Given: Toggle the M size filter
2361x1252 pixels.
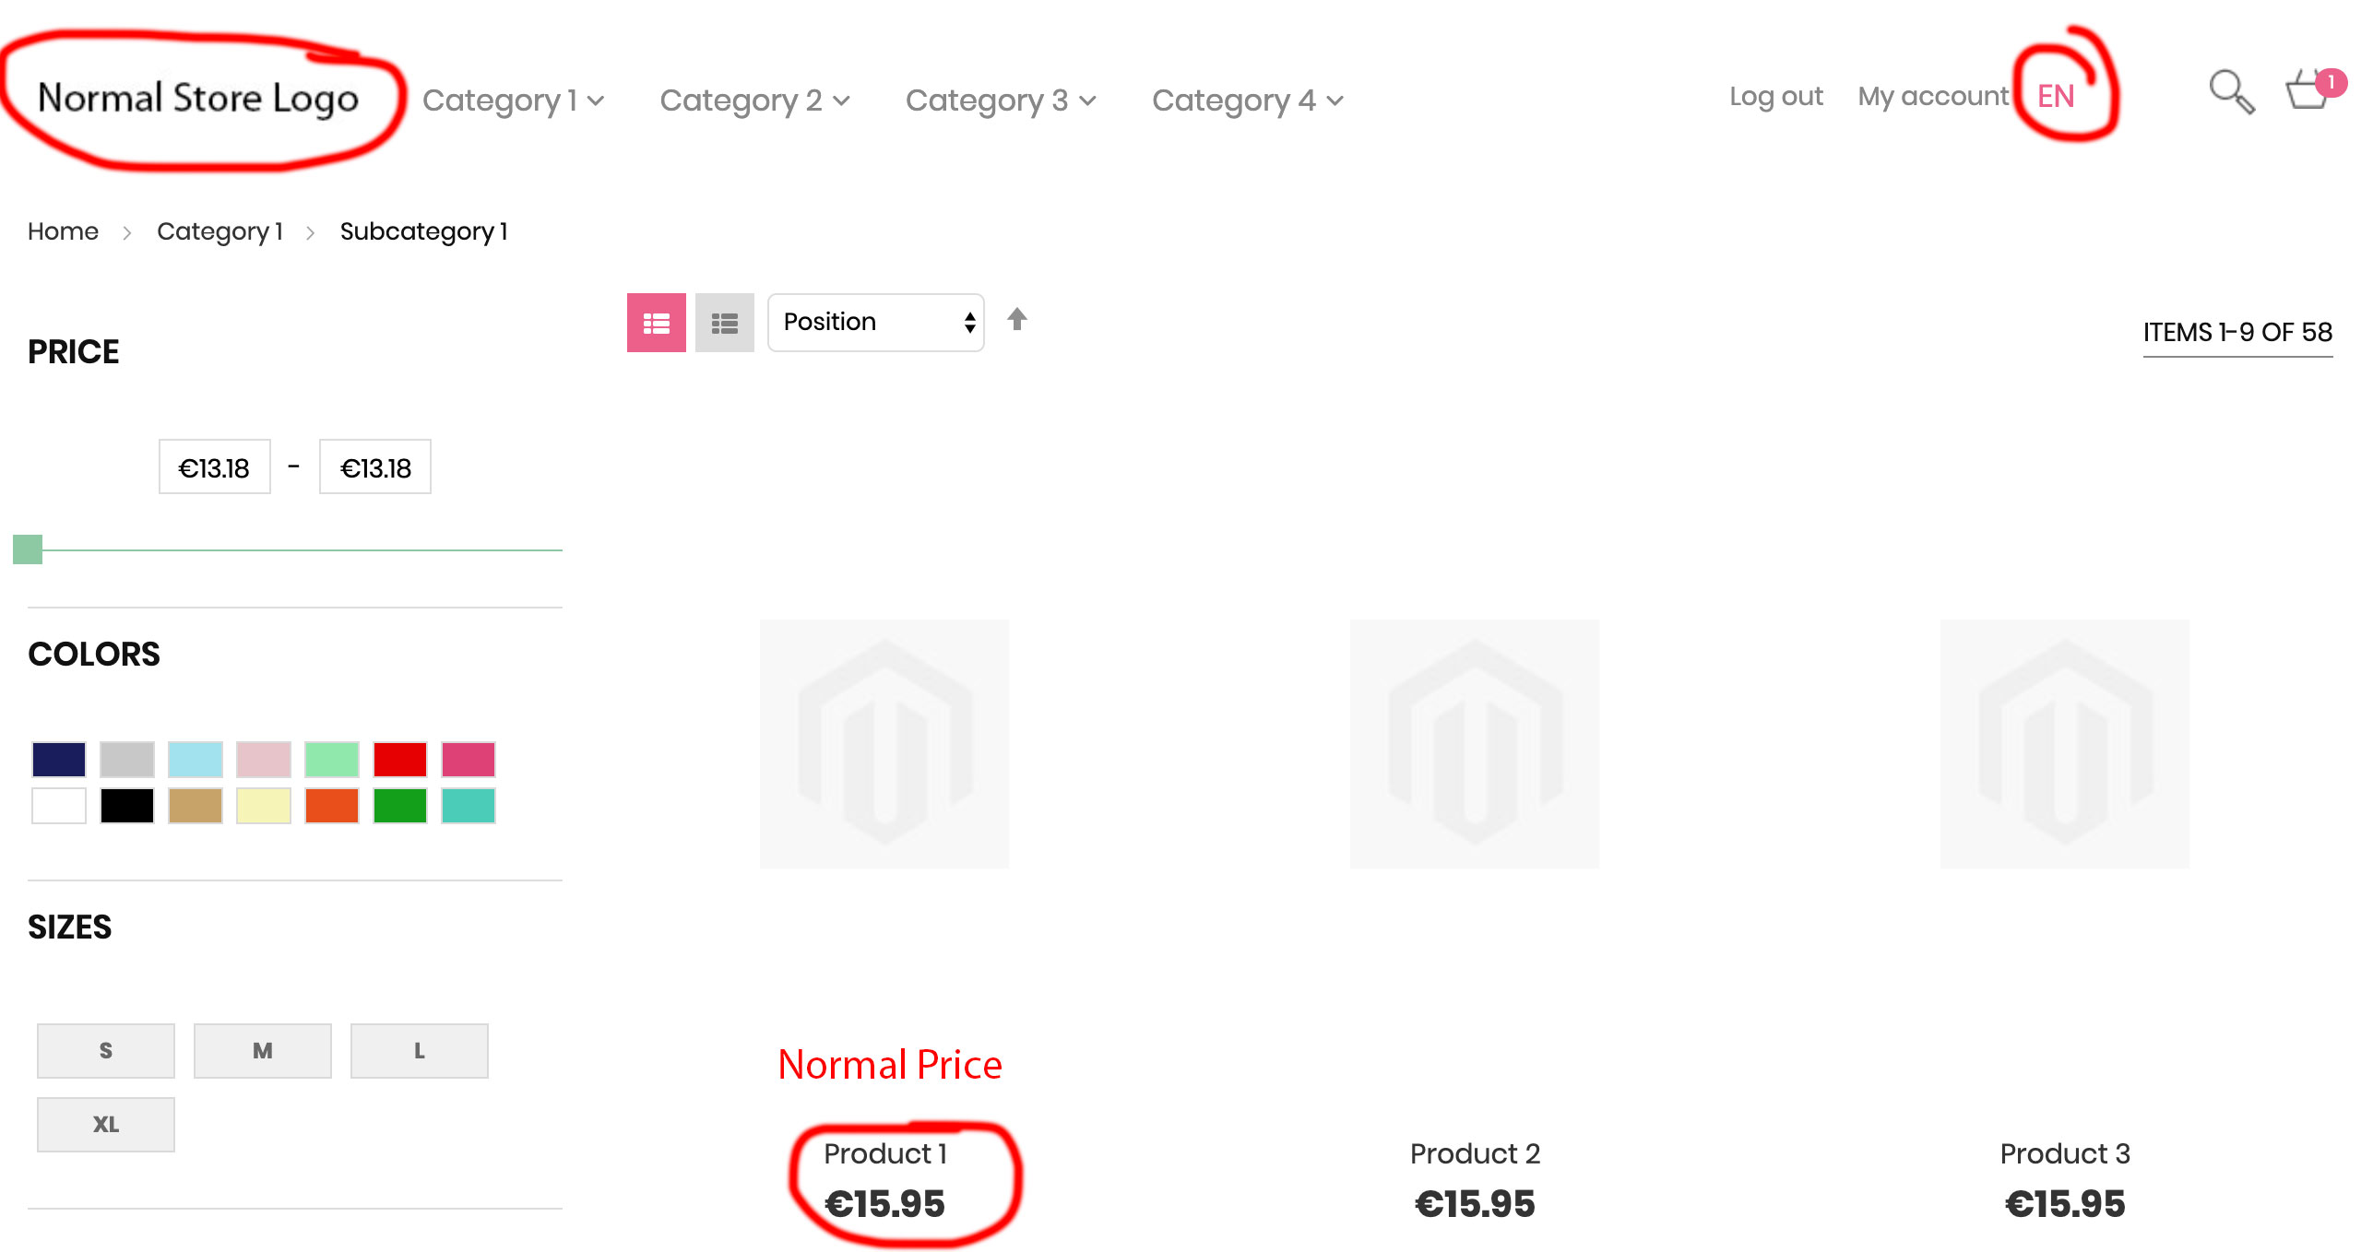Looking at the screenshot, I should [x=261, y=1047].
